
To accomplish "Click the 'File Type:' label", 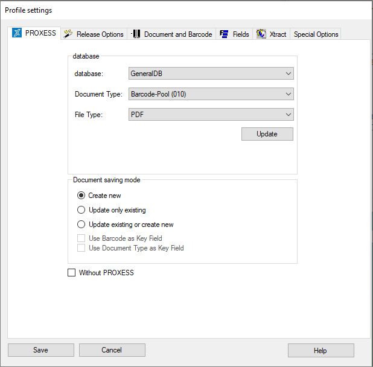I will [x=89, y=115].
